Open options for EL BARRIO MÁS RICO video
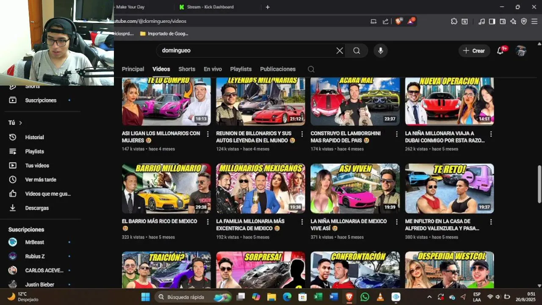 (x=207, y=222)
